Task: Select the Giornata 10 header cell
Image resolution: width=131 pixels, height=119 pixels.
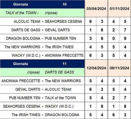Action: point(42,4)
